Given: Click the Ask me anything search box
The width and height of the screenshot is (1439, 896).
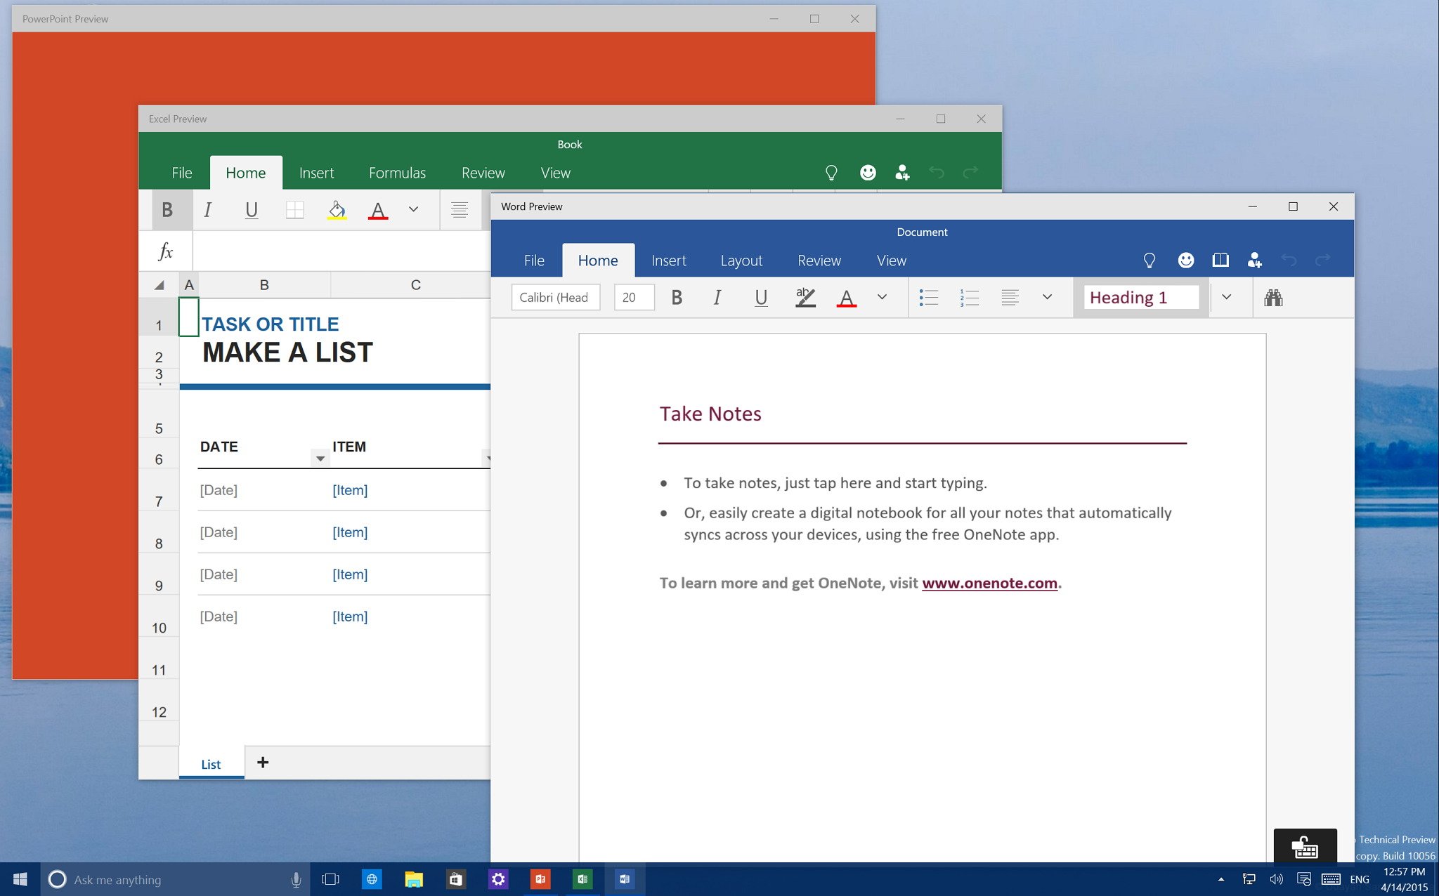Looking at the screenshot, I should pyautogui.click(x=175, y=879).
